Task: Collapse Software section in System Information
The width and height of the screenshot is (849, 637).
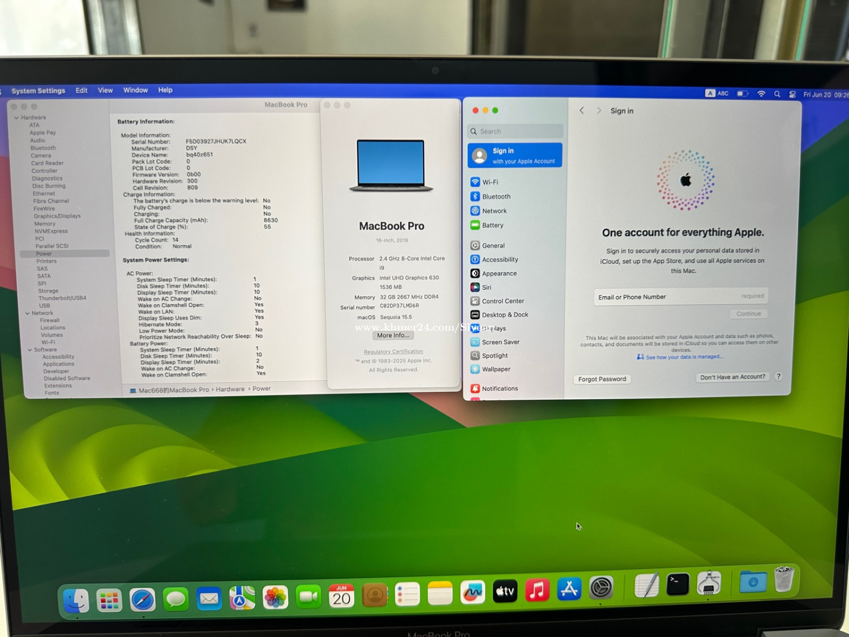Action: [30, 350]
